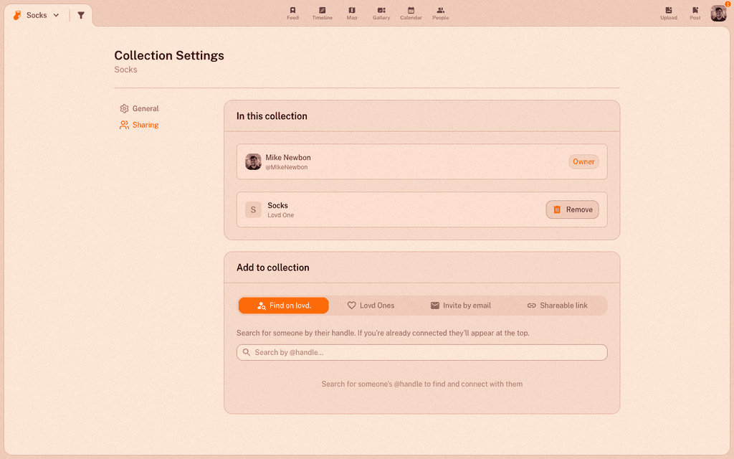Switch to Shareable link tab

click(x=557, y=306)
